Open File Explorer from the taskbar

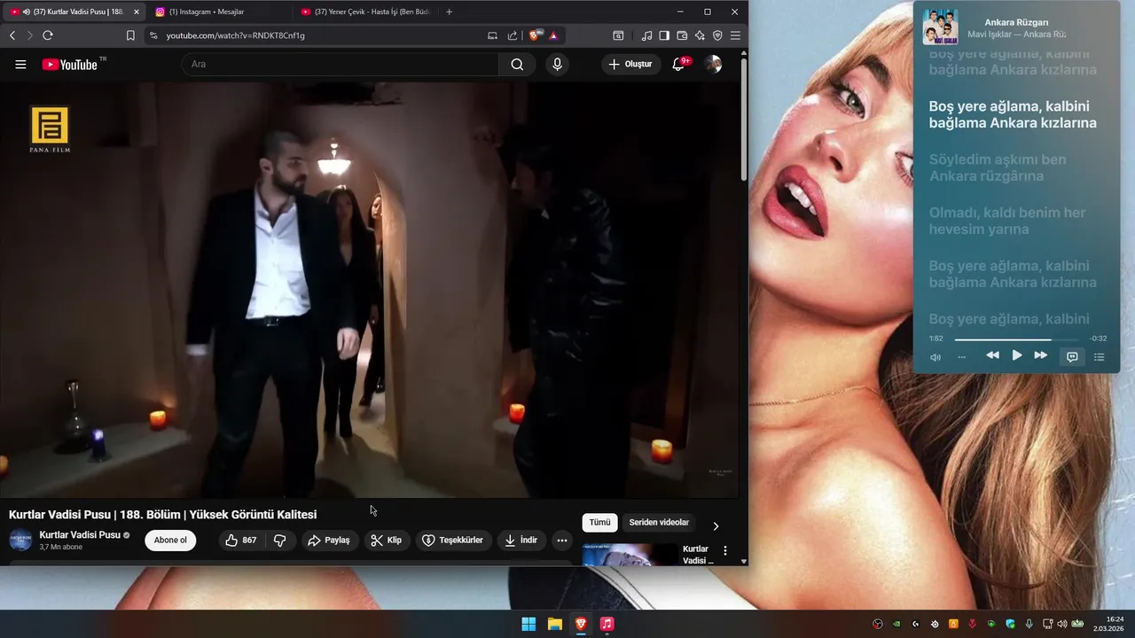(x=555, y=624)
